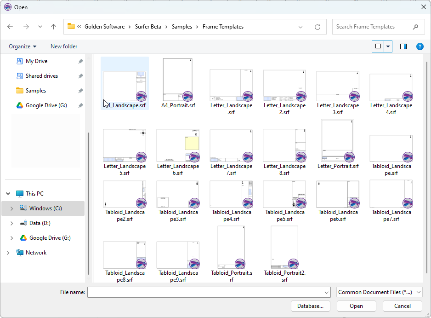Screen dimensions: 431x318
Task: Select Tabloid_Landscape3.srf template file
Action: 178,194
